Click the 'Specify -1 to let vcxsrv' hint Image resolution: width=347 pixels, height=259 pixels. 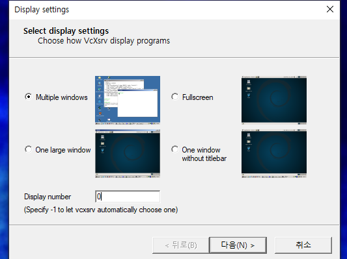[x=101, y=210]
